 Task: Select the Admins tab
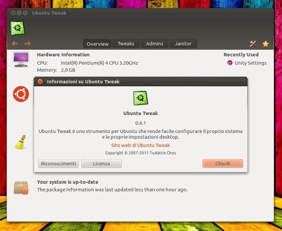pos(155,44)
